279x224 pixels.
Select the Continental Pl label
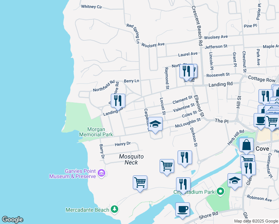270,166
